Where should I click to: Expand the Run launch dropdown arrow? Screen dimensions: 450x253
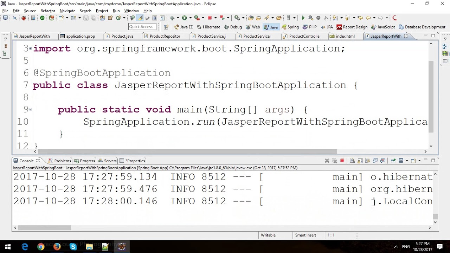point(190,18)
